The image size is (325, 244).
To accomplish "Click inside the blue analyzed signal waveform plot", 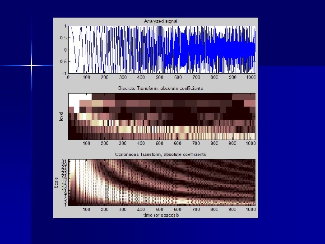I will pyautogui.click(x=162, y=50).
